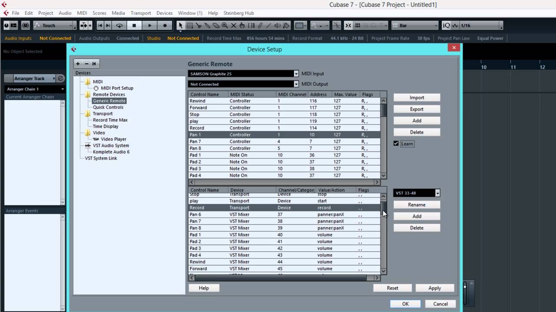Viewport: 556px width, 312px height.
Task: Open the MIDI Output dropdown
Action: tap(296, 84)
